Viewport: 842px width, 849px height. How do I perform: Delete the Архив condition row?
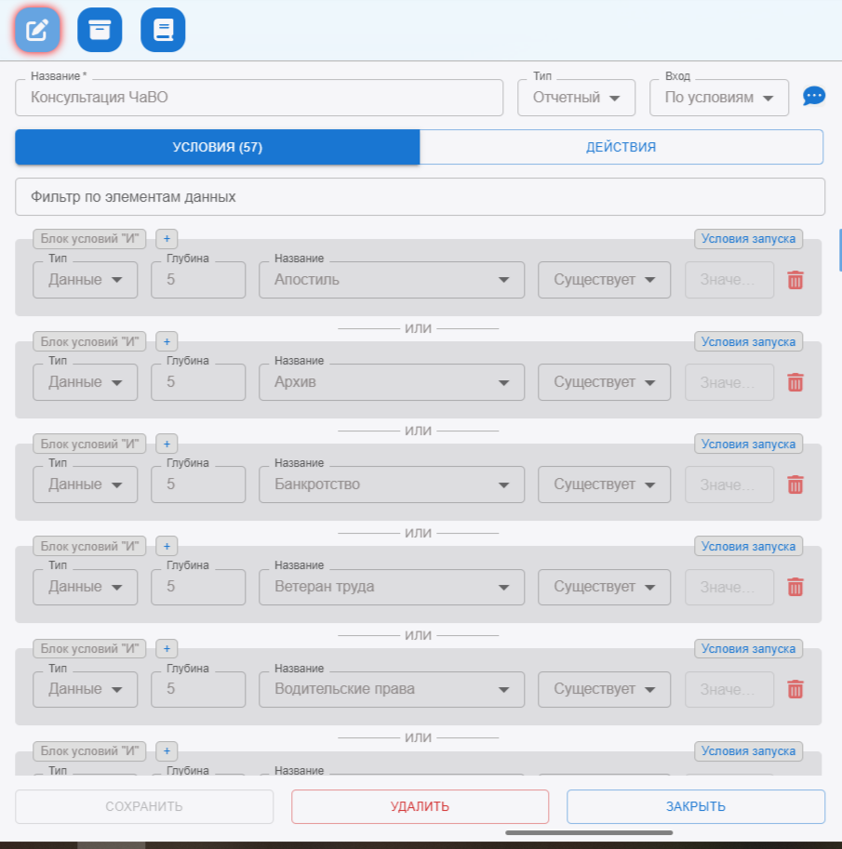(795, 382)
